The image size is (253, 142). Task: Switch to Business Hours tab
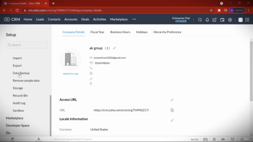point(120,32)
